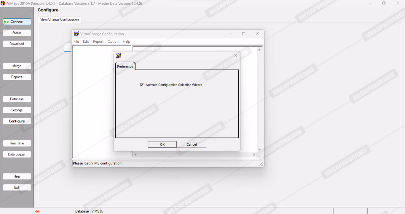Close the View/Change Configuration window
This screenshot has height=214, width=405.
coord(257,34)
